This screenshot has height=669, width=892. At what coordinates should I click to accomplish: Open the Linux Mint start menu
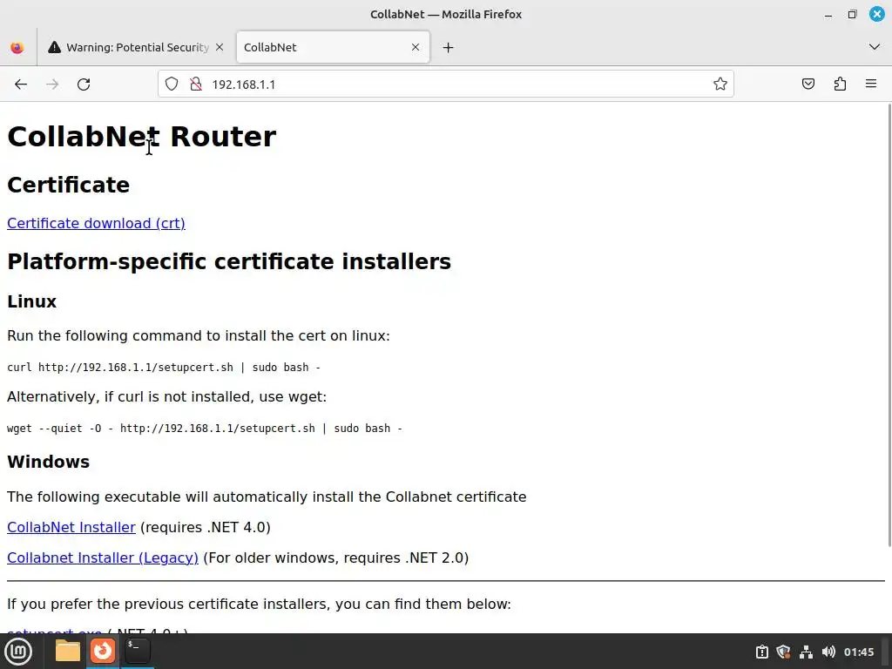coord(18,652)
